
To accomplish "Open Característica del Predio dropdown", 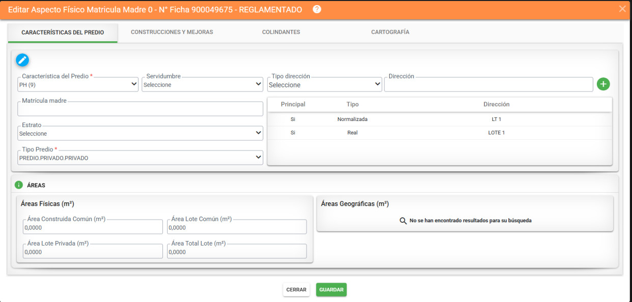I will (x=78, y=84).
